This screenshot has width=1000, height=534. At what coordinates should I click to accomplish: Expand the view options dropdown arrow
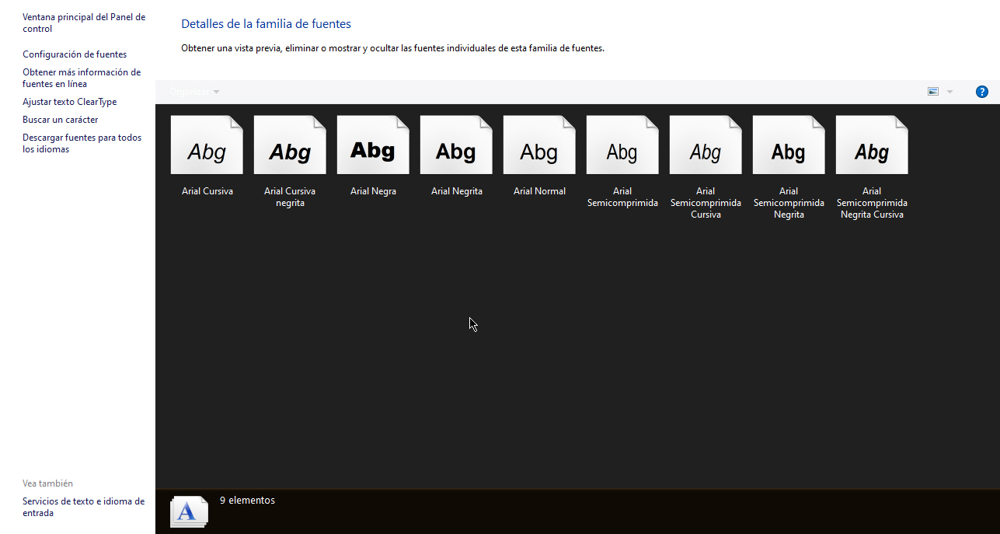tap(949, 92)
